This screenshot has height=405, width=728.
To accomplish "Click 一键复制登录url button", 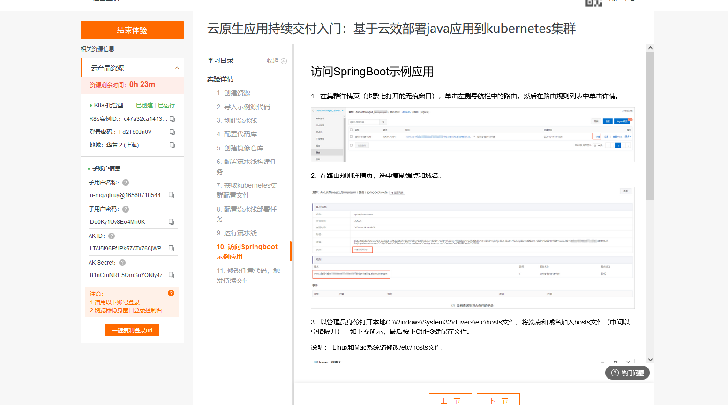I will click(x=132, y=330).
